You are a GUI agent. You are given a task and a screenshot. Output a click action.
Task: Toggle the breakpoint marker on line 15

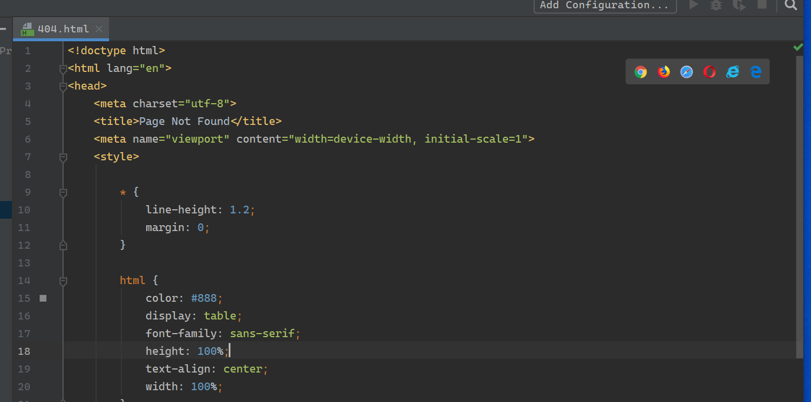point(42,298)
